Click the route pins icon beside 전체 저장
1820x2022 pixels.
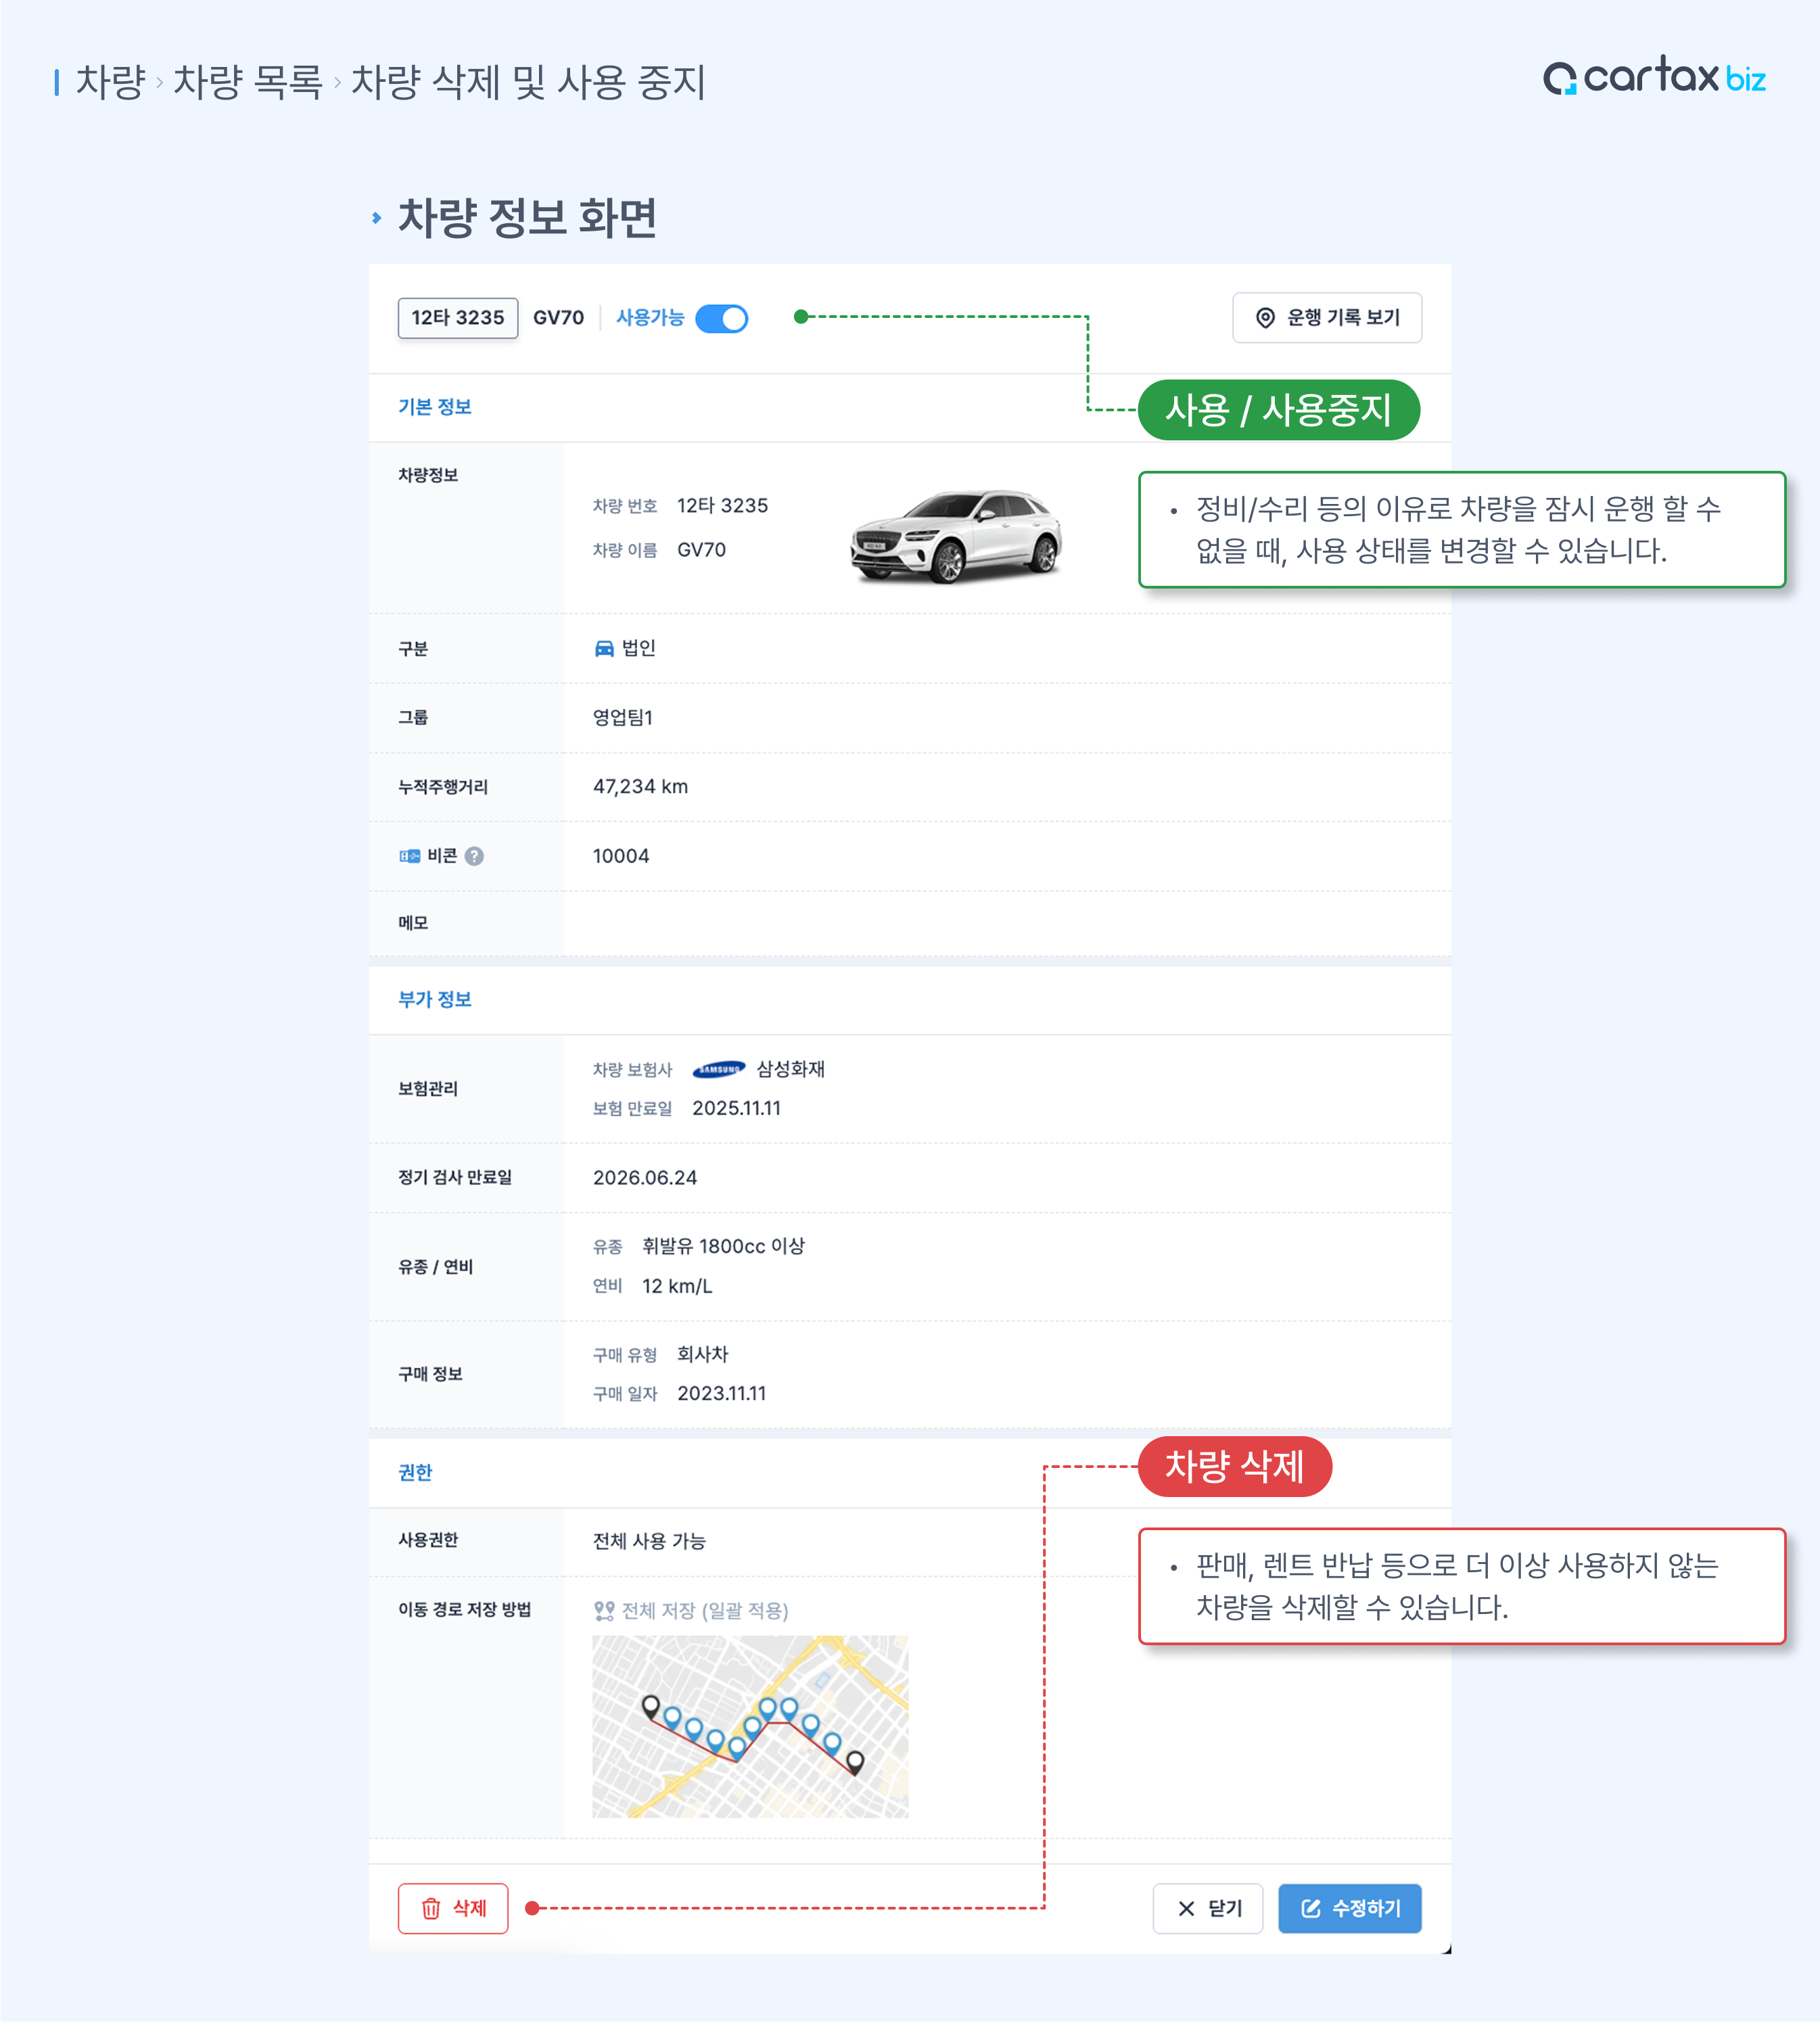click(604, 1610)
